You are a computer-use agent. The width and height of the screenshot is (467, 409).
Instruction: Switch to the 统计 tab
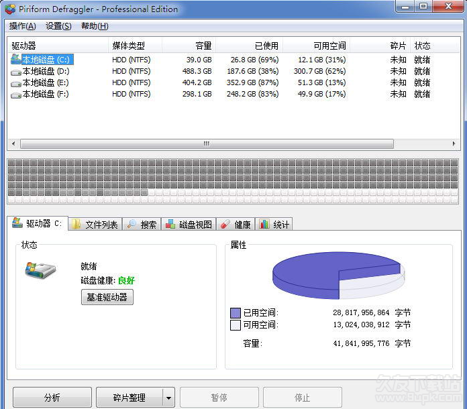pos(274,224)
